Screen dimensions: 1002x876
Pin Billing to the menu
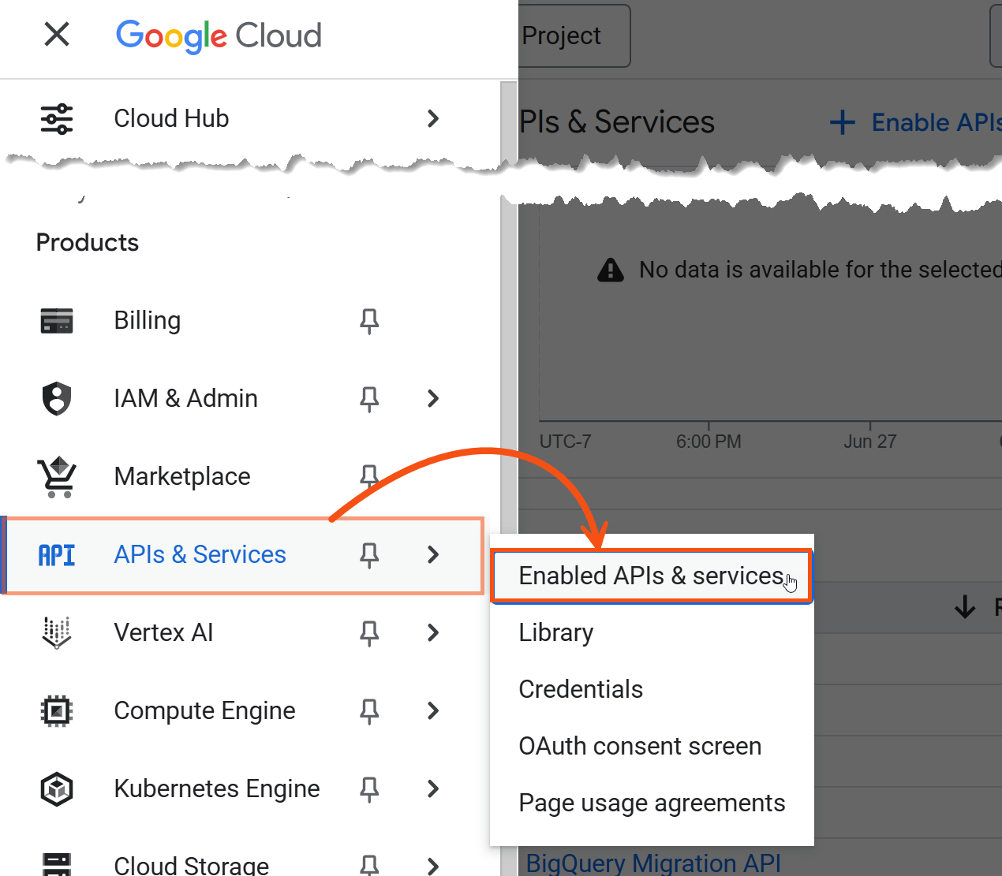tap(369, 321)
